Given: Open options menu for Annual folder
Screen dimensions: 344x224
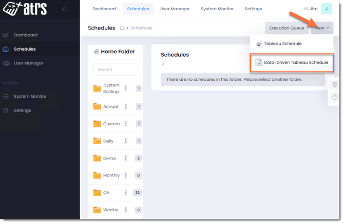Looking at the screenshot, I should click(x=126, y=107).
